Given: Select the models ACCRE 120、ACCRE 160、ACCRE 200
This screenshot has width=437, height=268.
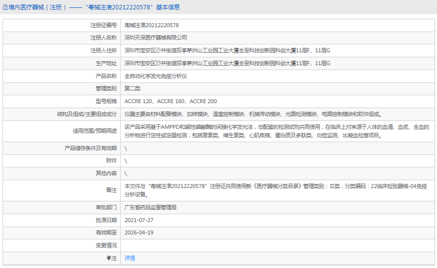Looking at the screenshot, I should coord(171,102).
